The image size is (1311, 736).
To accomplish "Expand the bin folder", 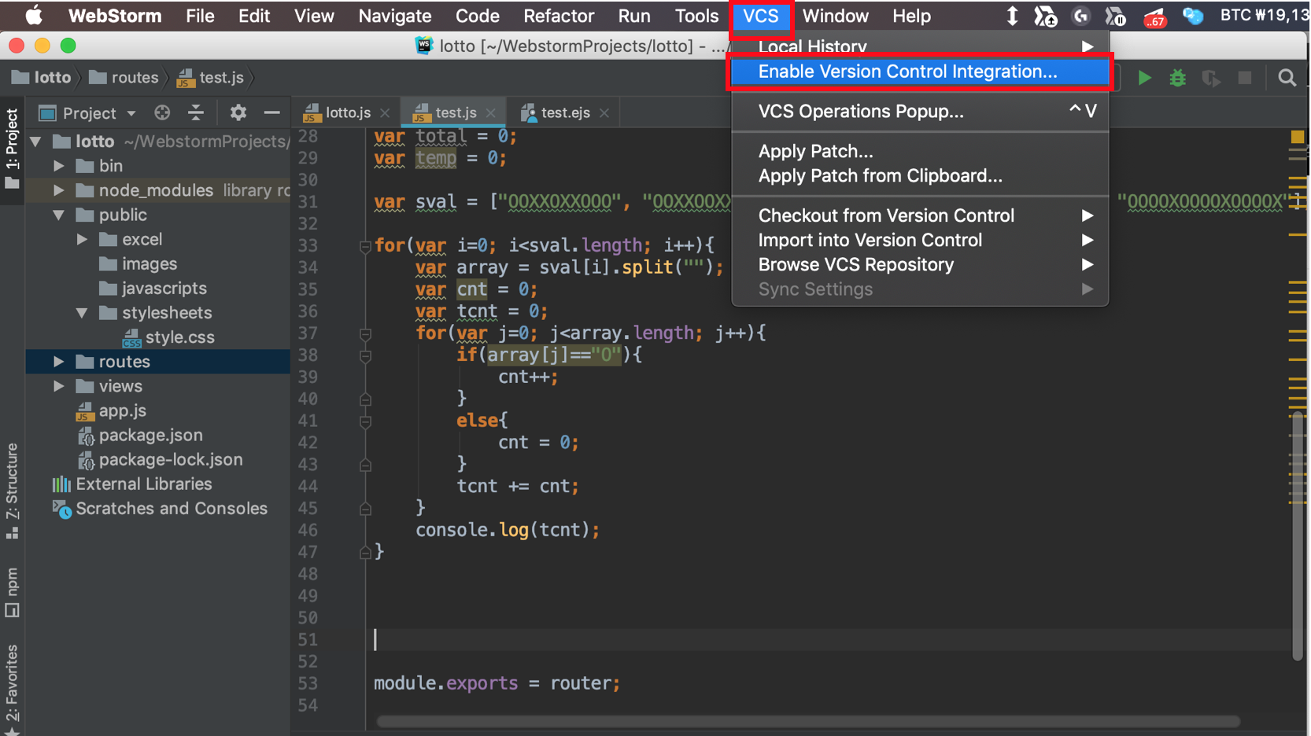I will coord(59,166).
